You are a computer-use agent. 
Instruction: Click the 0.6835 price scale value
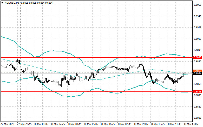(198, 95)
